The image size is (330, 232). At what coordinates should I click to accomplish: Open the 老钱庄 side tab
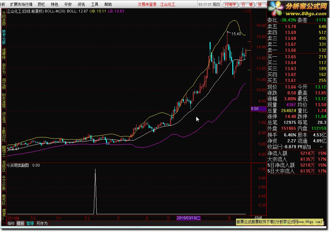click(x=4, y=166)
